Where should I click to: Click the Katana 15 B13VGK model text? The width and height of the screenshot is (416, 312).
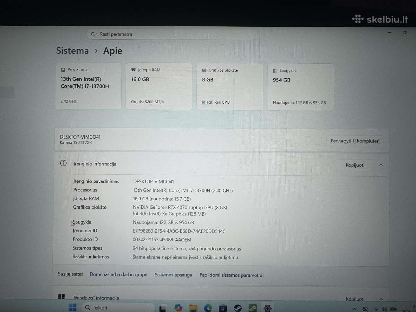[76, 142]
